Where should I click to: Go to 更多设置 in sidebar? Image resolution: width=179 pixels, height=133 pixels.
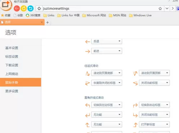tap(12, 91)
